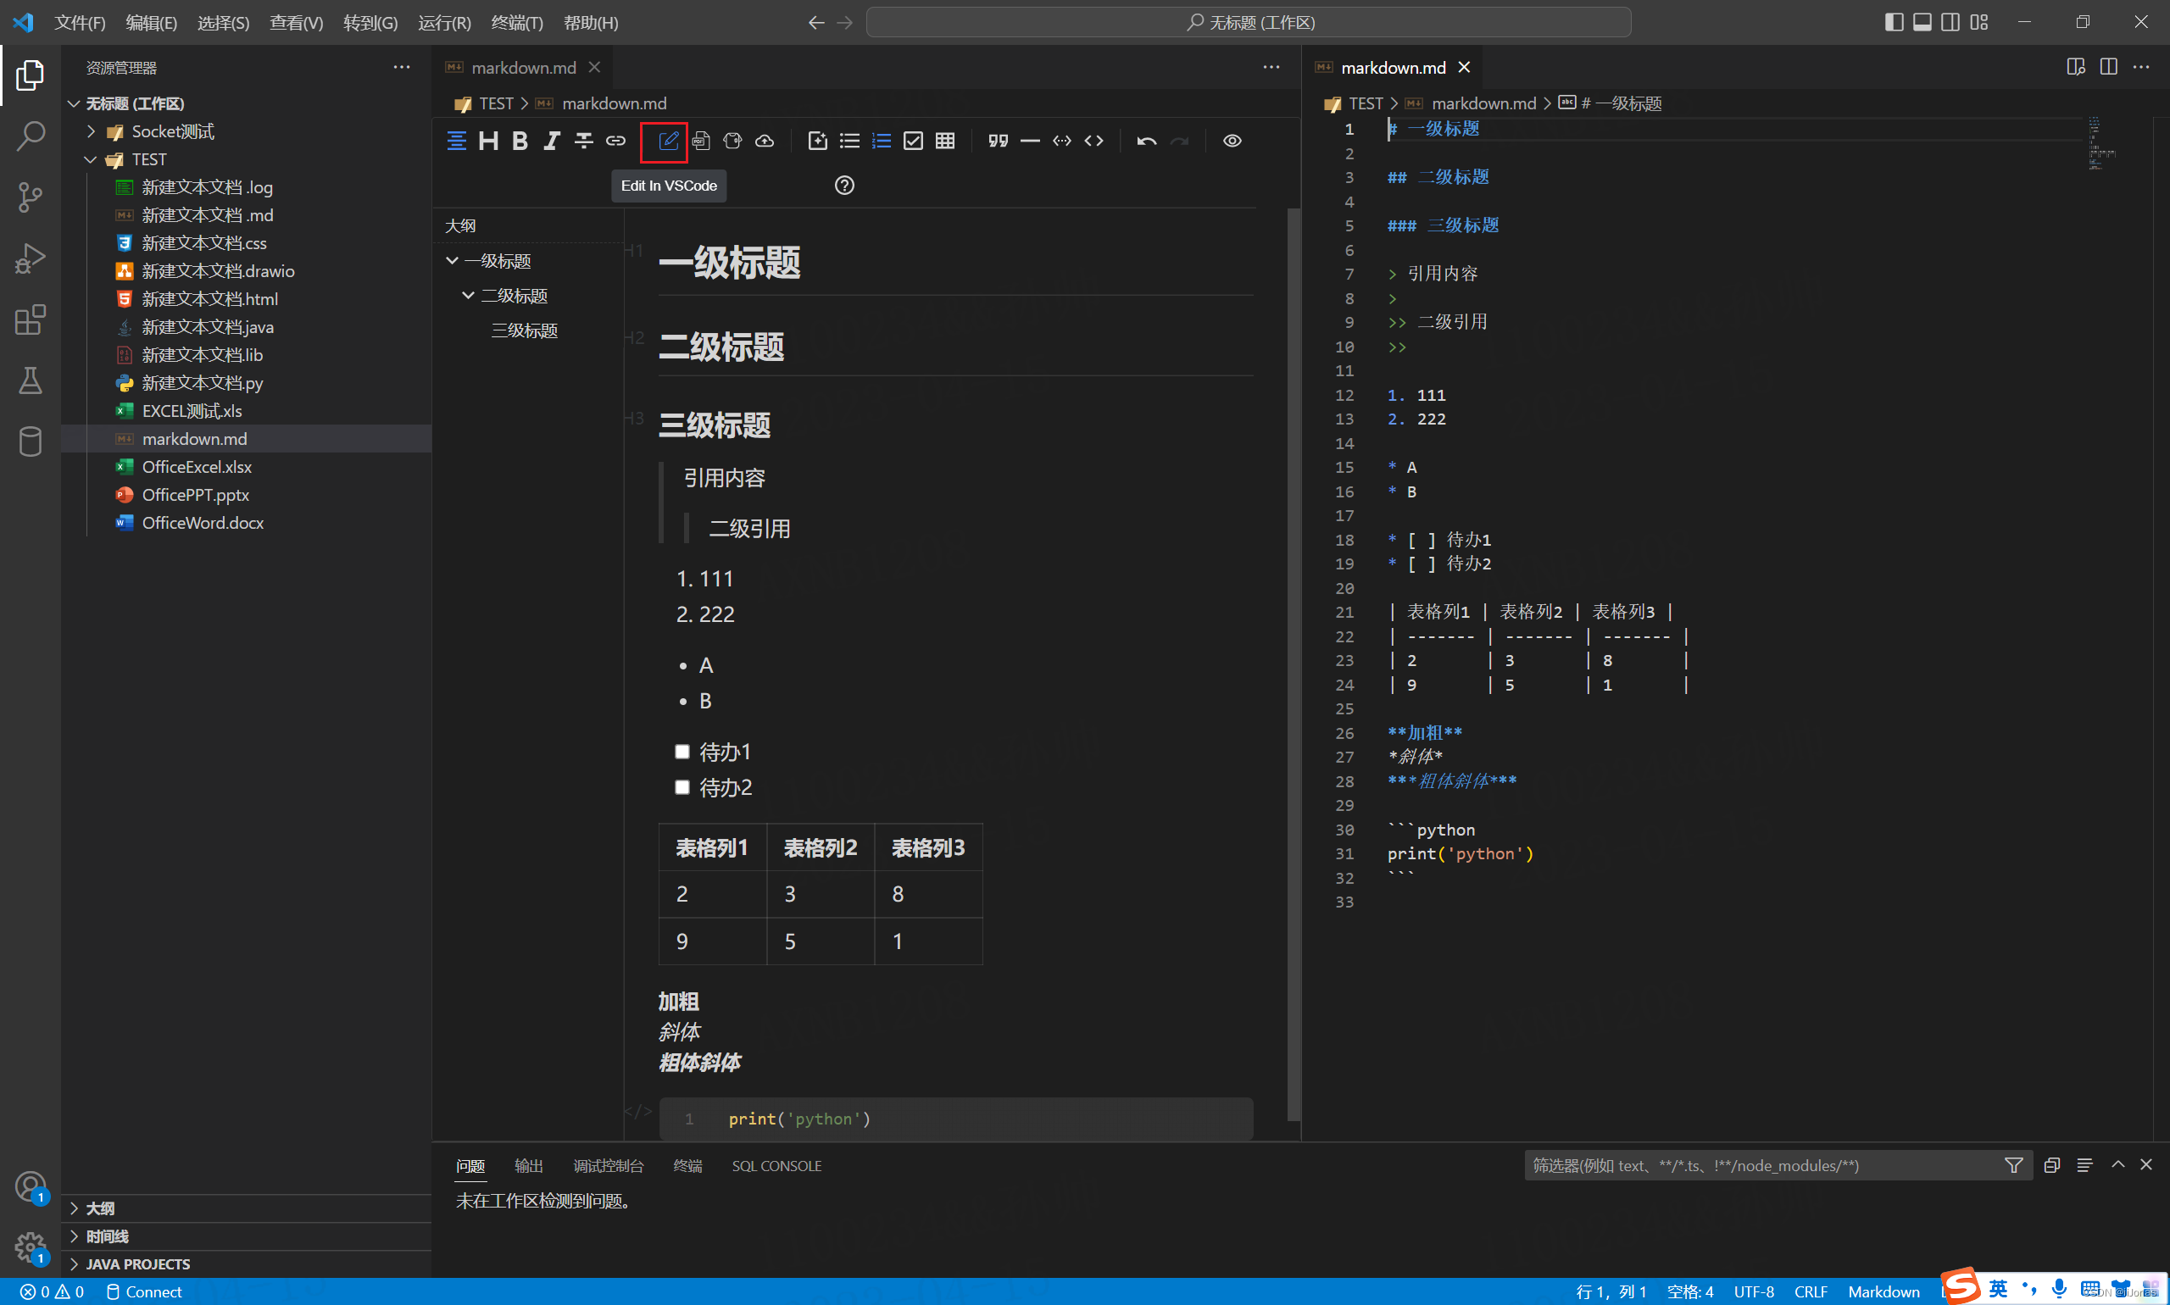Insert a blockquote from the toolbar
Screen dimensions: 2170x1305
point(998,141)
